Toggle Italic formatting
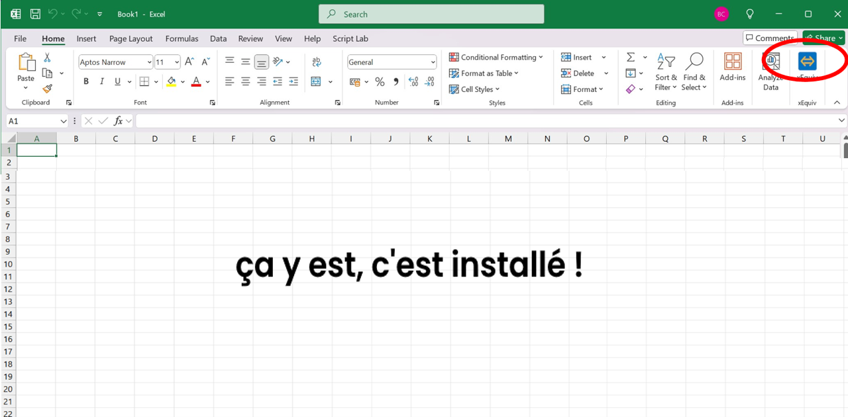848x417 pixels. [x=102, y=82]
